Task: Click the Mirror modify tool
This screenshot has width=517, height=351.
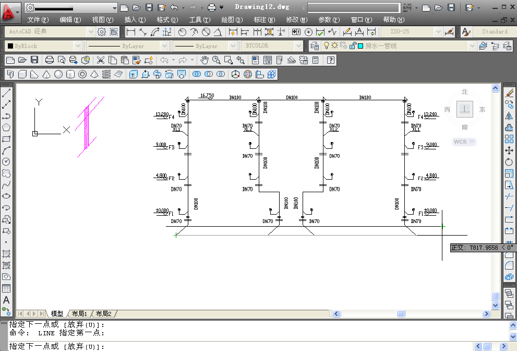Action: click(509, 116)
